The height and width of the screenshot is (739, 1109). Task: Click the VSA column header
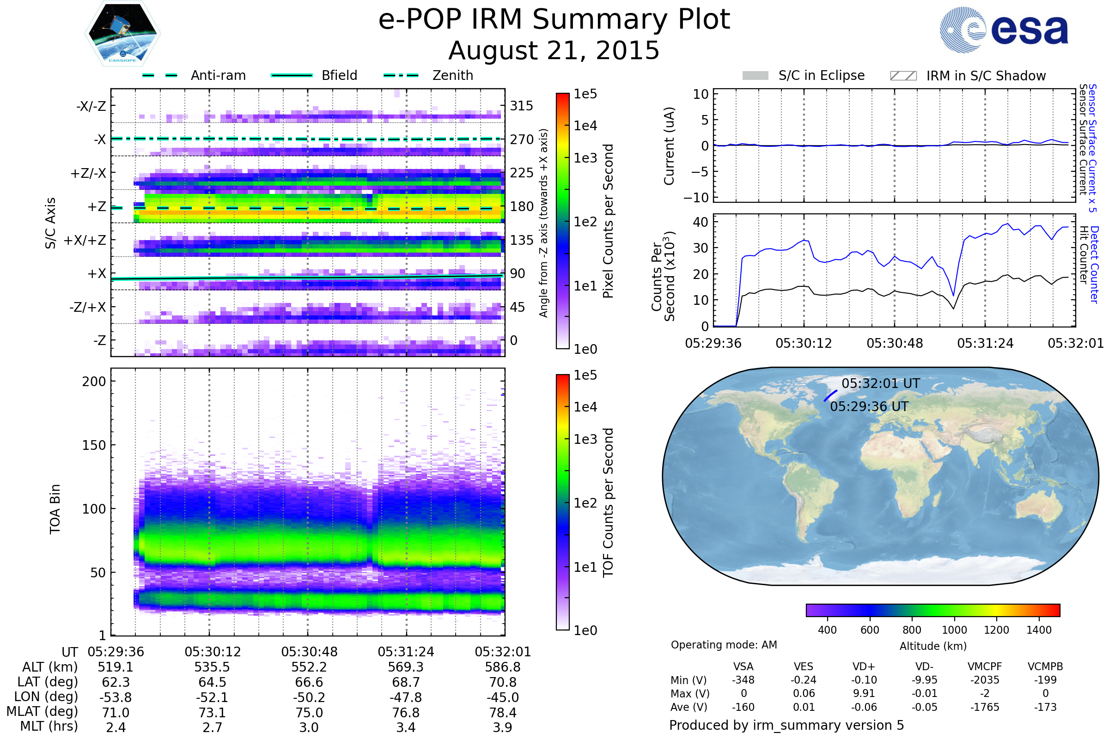tap(743, 666)
